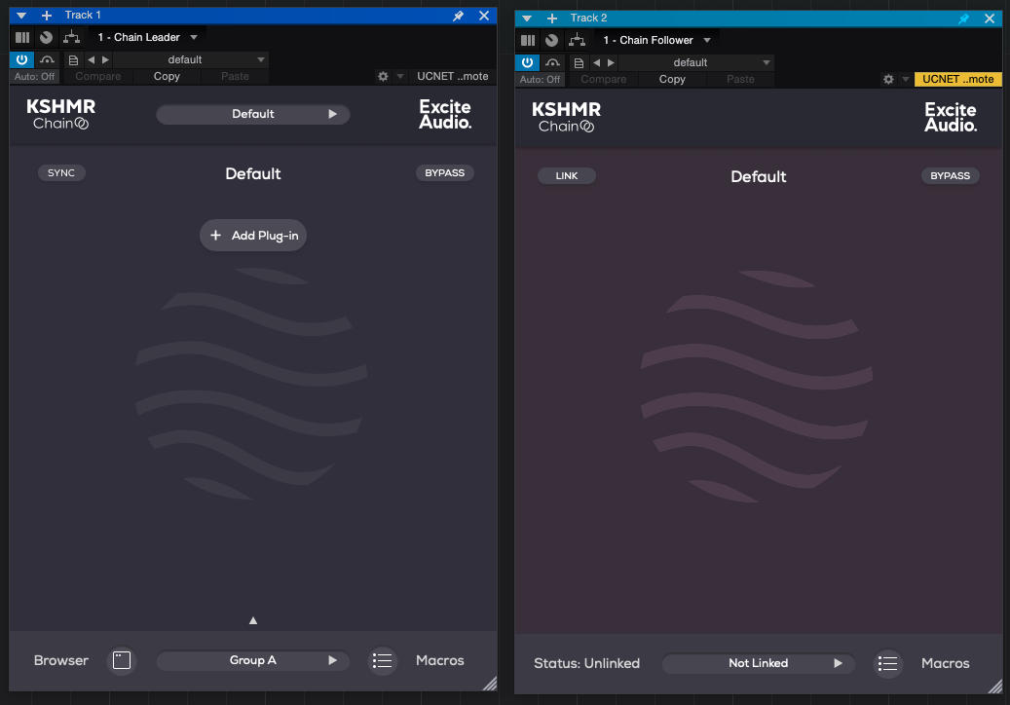The image size is (1010, 705).
Task: Toggle BYPASS in Chain Leader
Action: (444, 172)
